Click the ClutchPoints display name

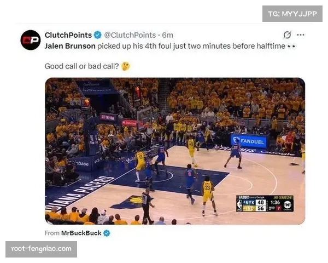[68, 35]
